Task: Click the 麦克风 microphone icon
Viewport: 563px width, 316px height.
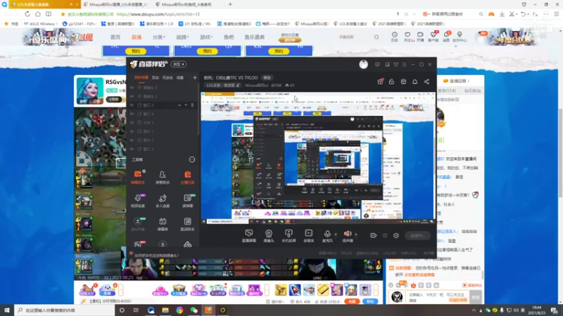Action: point(327,234)
